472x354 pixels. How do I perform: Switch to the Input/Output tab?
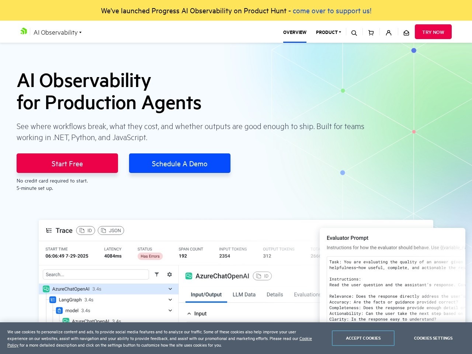coord(206,295)
